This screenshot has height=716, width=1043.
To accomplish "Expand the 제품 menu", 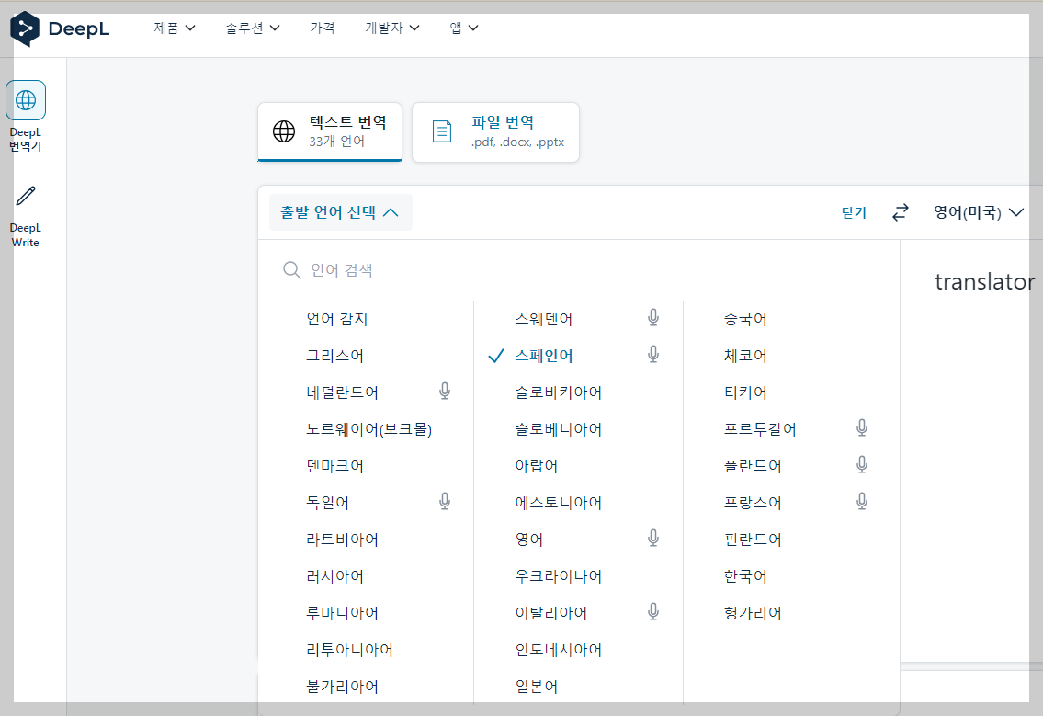I will pos(174,28).
